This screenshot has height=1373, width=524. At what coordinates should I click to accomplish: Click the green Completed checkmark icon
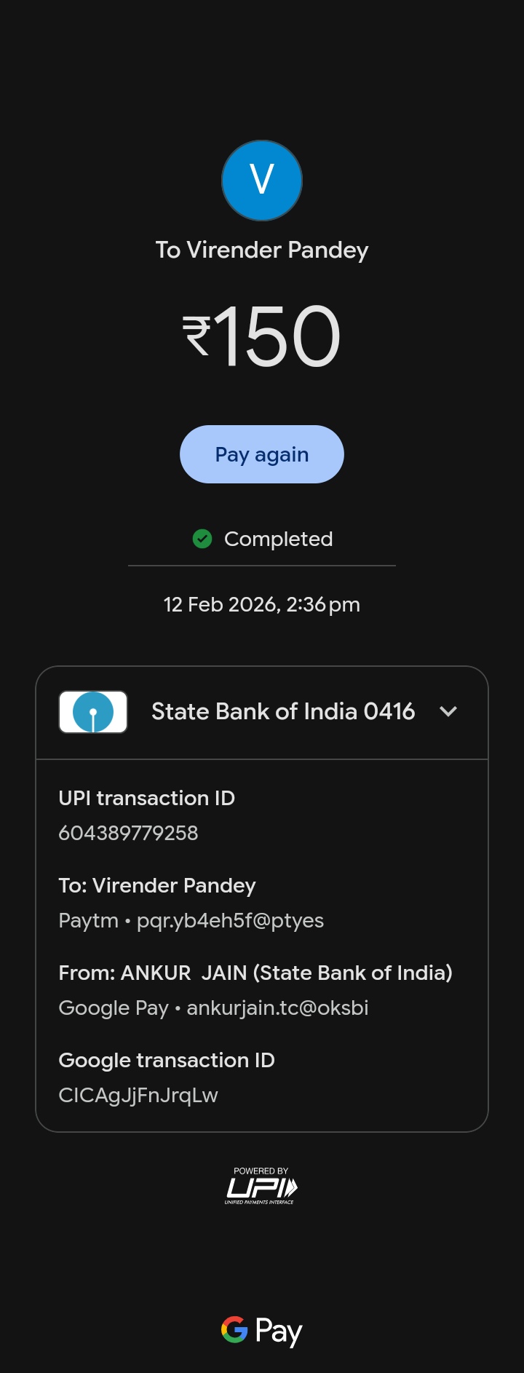tap(202, 539)
